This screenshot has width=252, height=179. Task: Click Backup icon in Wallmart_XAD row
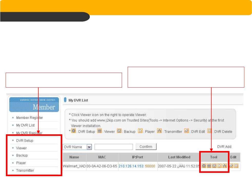point(214,166)
